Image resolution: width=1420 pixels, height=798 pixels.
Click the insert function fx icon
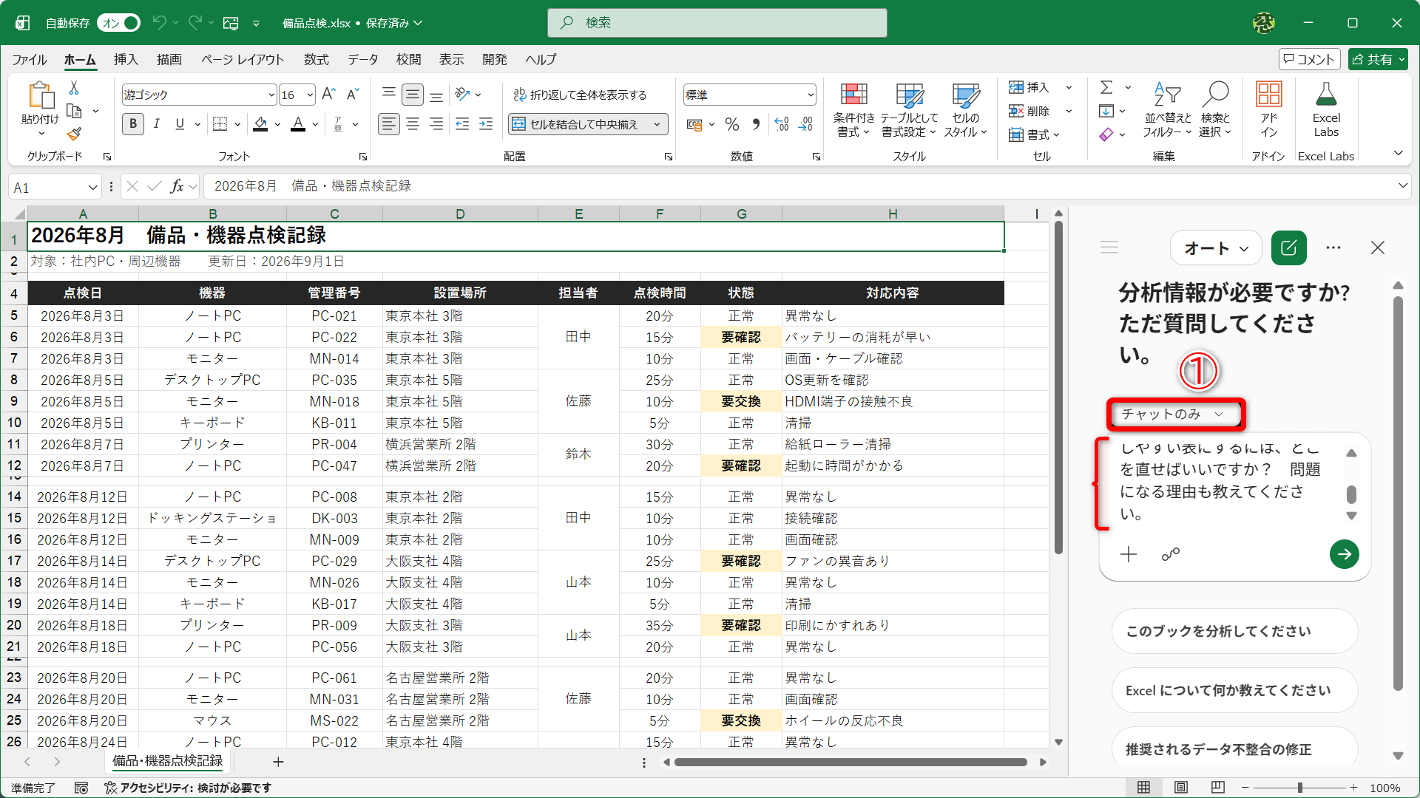click(177, 186)
